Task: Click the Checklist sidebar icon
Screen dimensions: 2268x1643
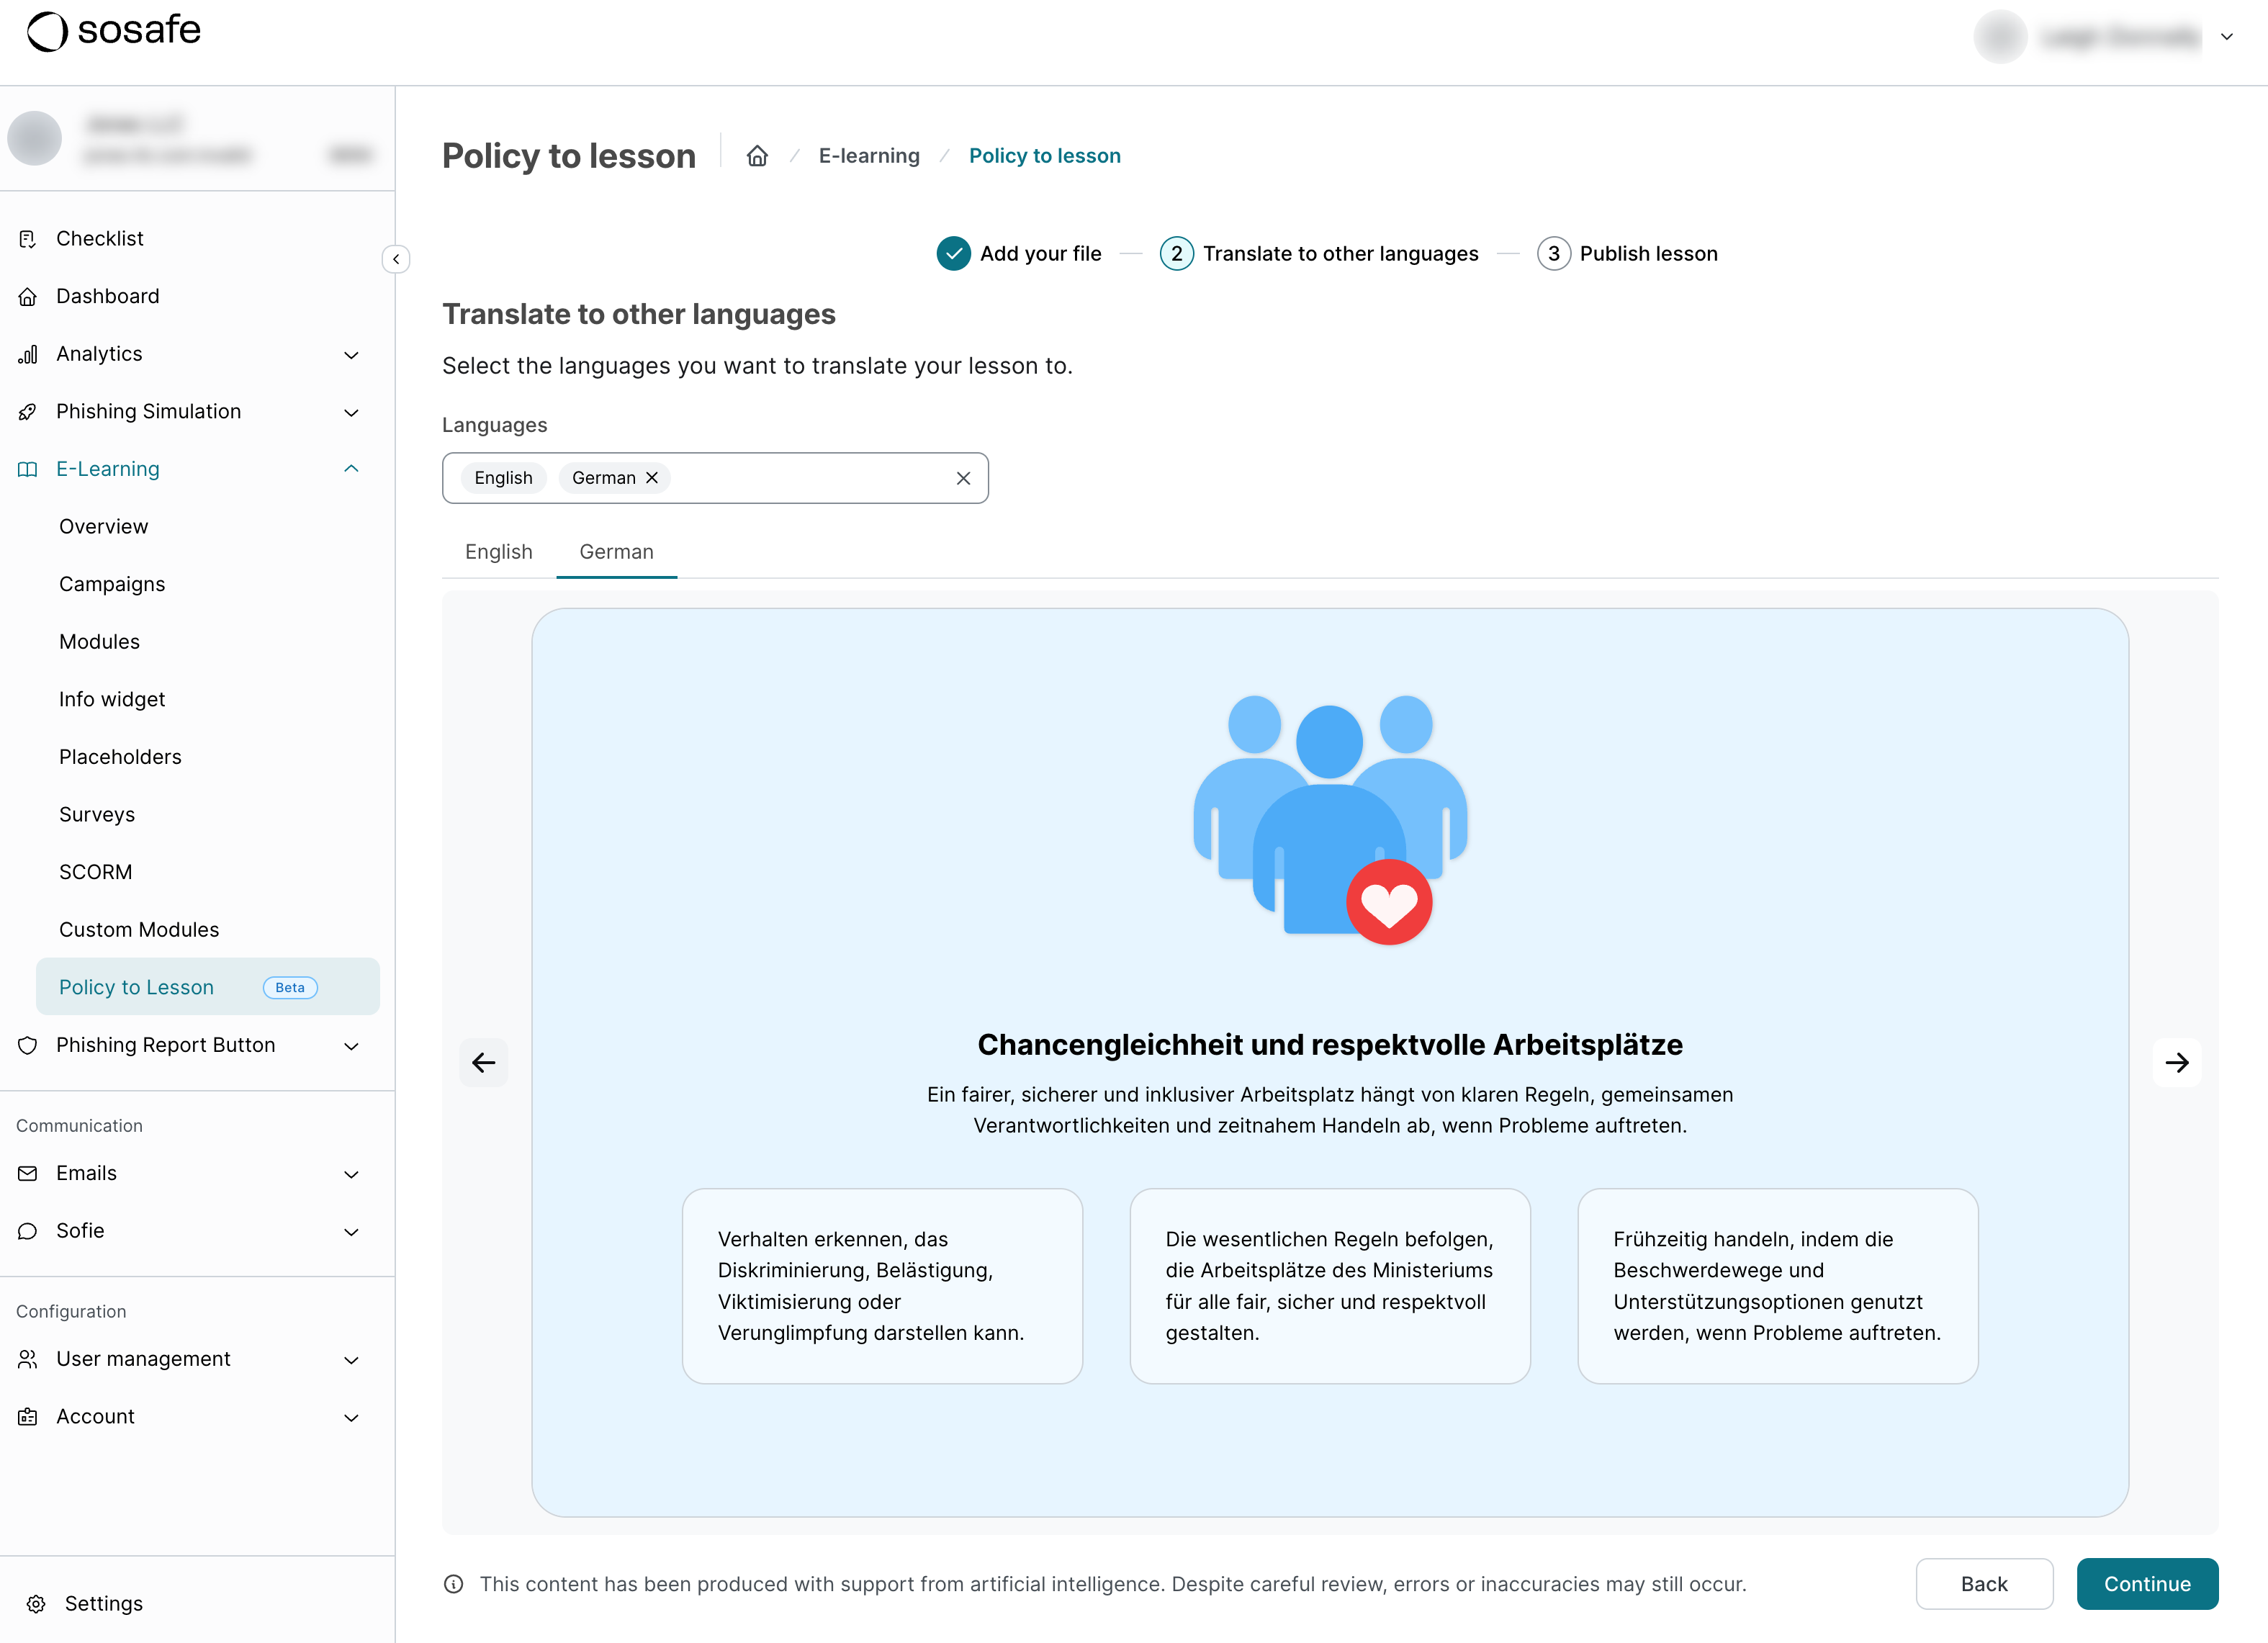Action: coord(28,239)
